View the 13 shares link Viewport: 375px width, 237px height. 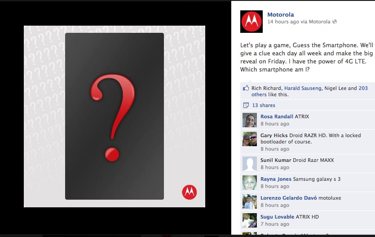tap(264, 105)
